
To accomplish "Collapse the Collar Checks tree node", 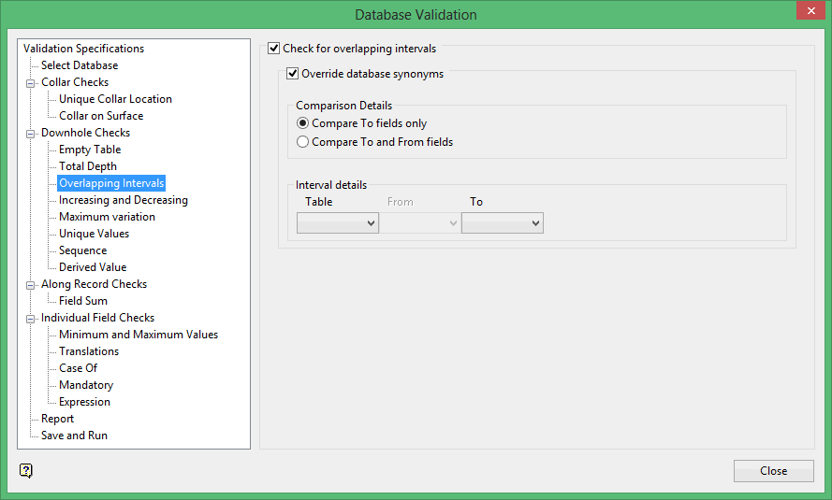I will [30, 82].
